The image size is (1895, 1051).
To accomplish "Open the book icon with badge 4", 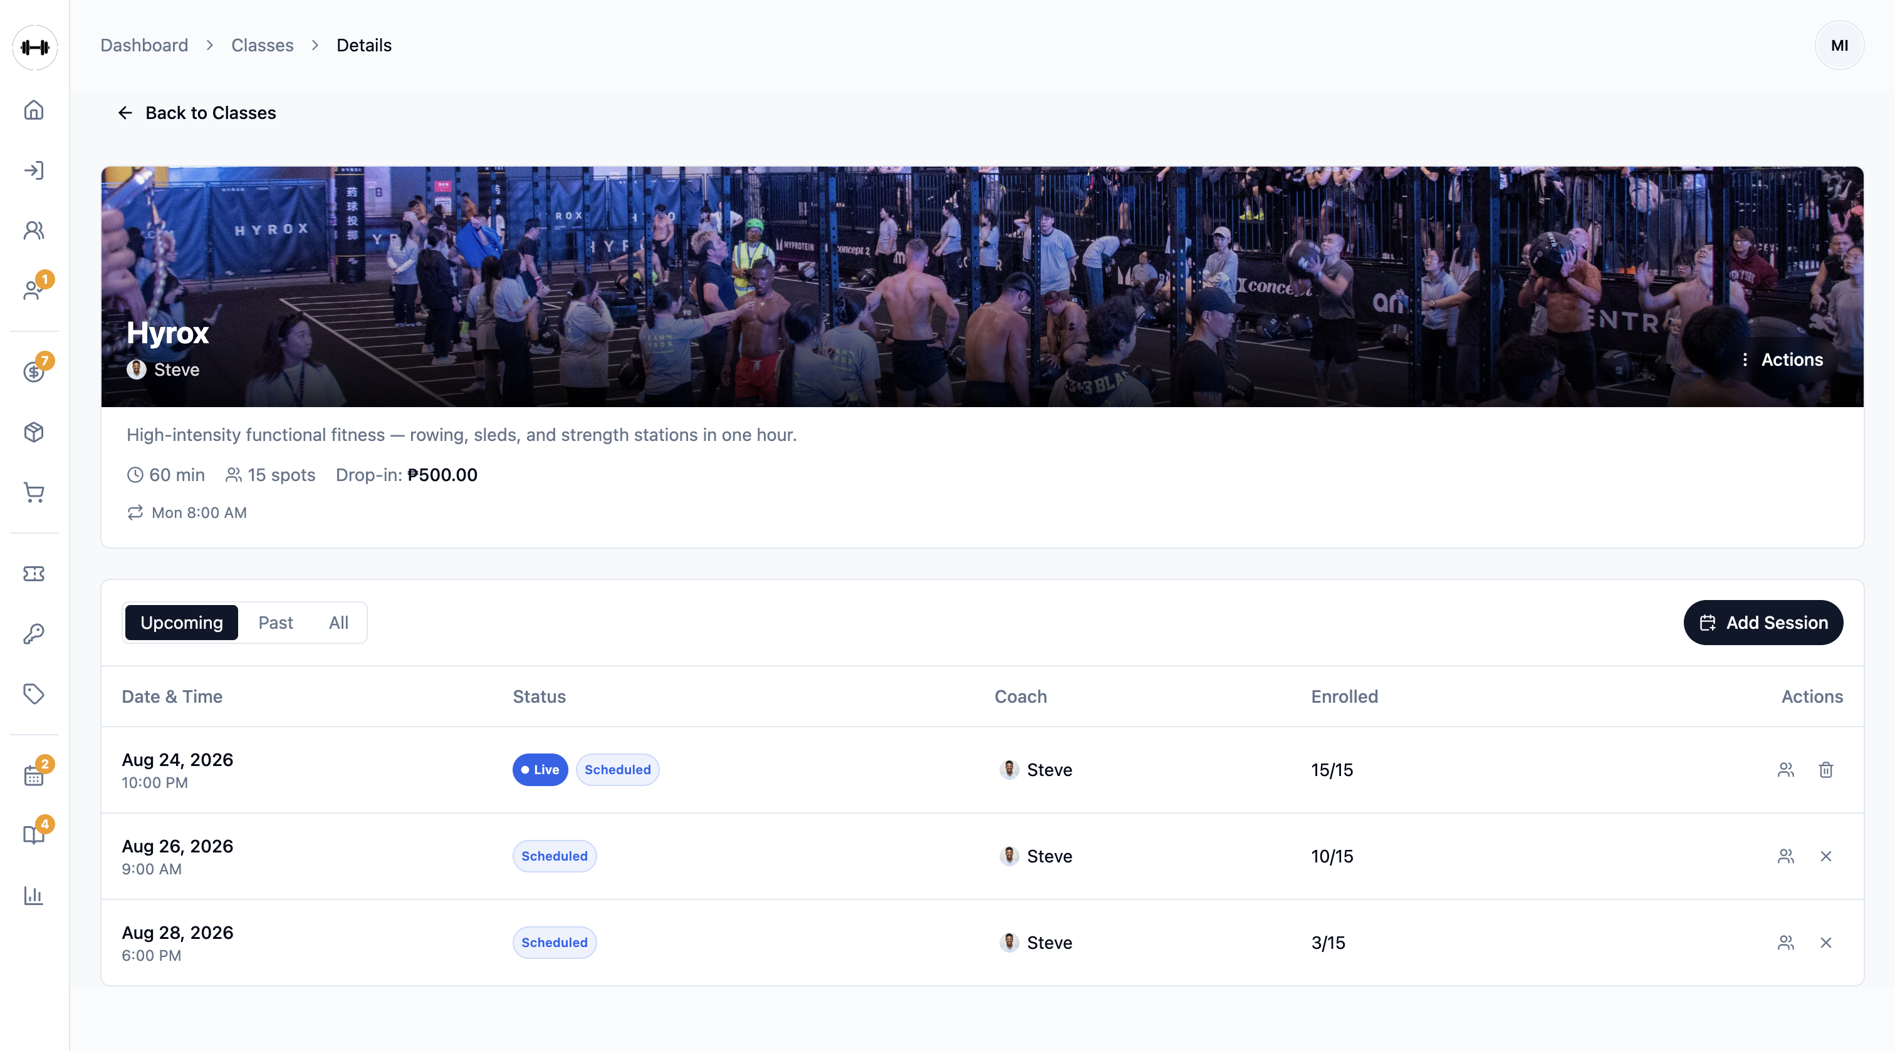I will point(34,835).
